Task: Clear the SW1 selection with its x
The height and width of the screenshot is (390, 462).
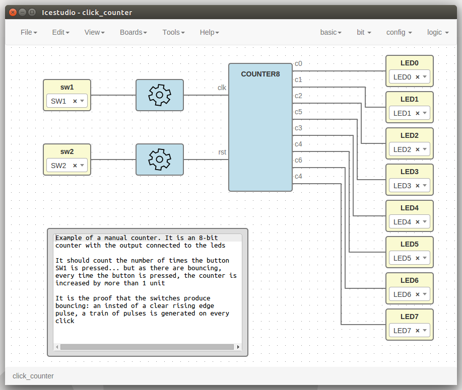Action: pos(75,101)
